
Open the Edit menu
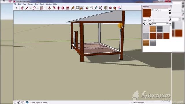coord(20,4)
